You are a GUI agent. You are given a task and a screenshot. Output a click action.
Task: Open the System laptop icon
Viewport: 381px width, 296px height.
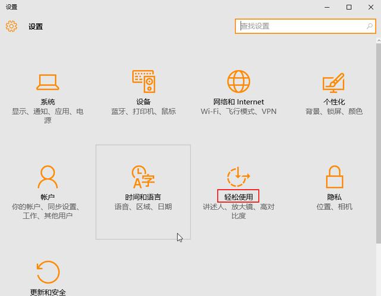(48, 82)
